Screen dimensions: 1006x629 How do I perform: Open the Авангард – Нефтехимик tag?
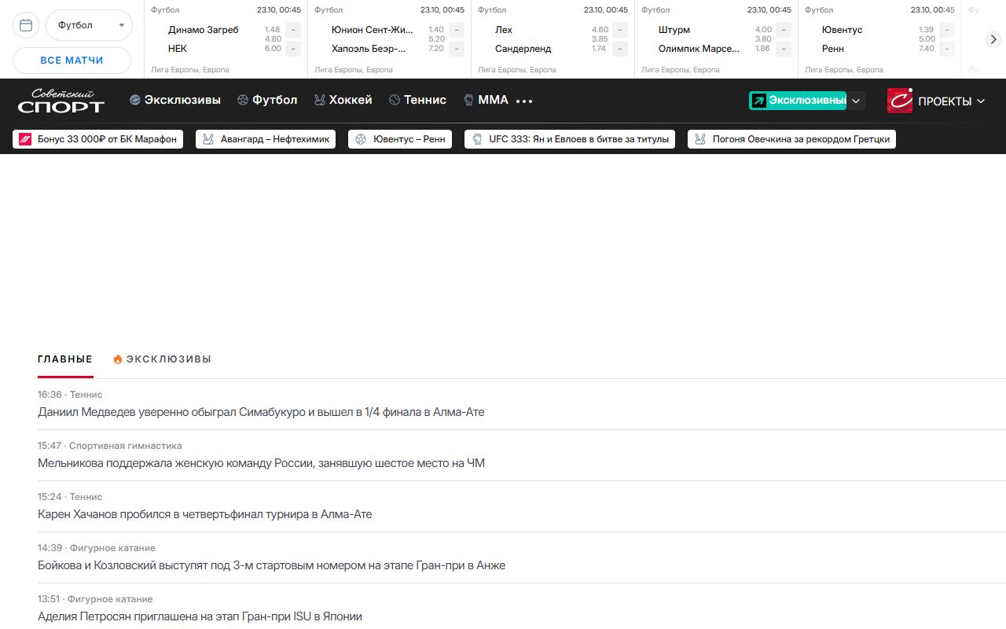click(266, 139)
